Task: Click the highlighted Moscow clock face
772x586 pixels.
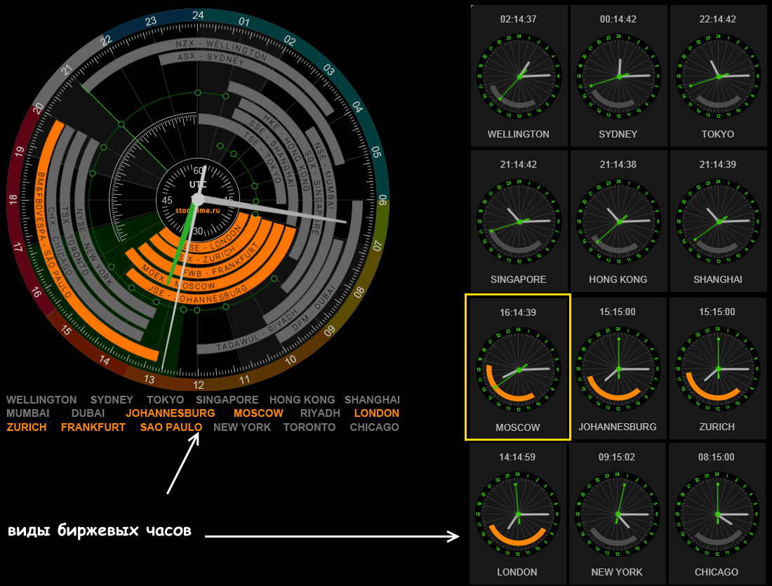Action: pos(519,369)
